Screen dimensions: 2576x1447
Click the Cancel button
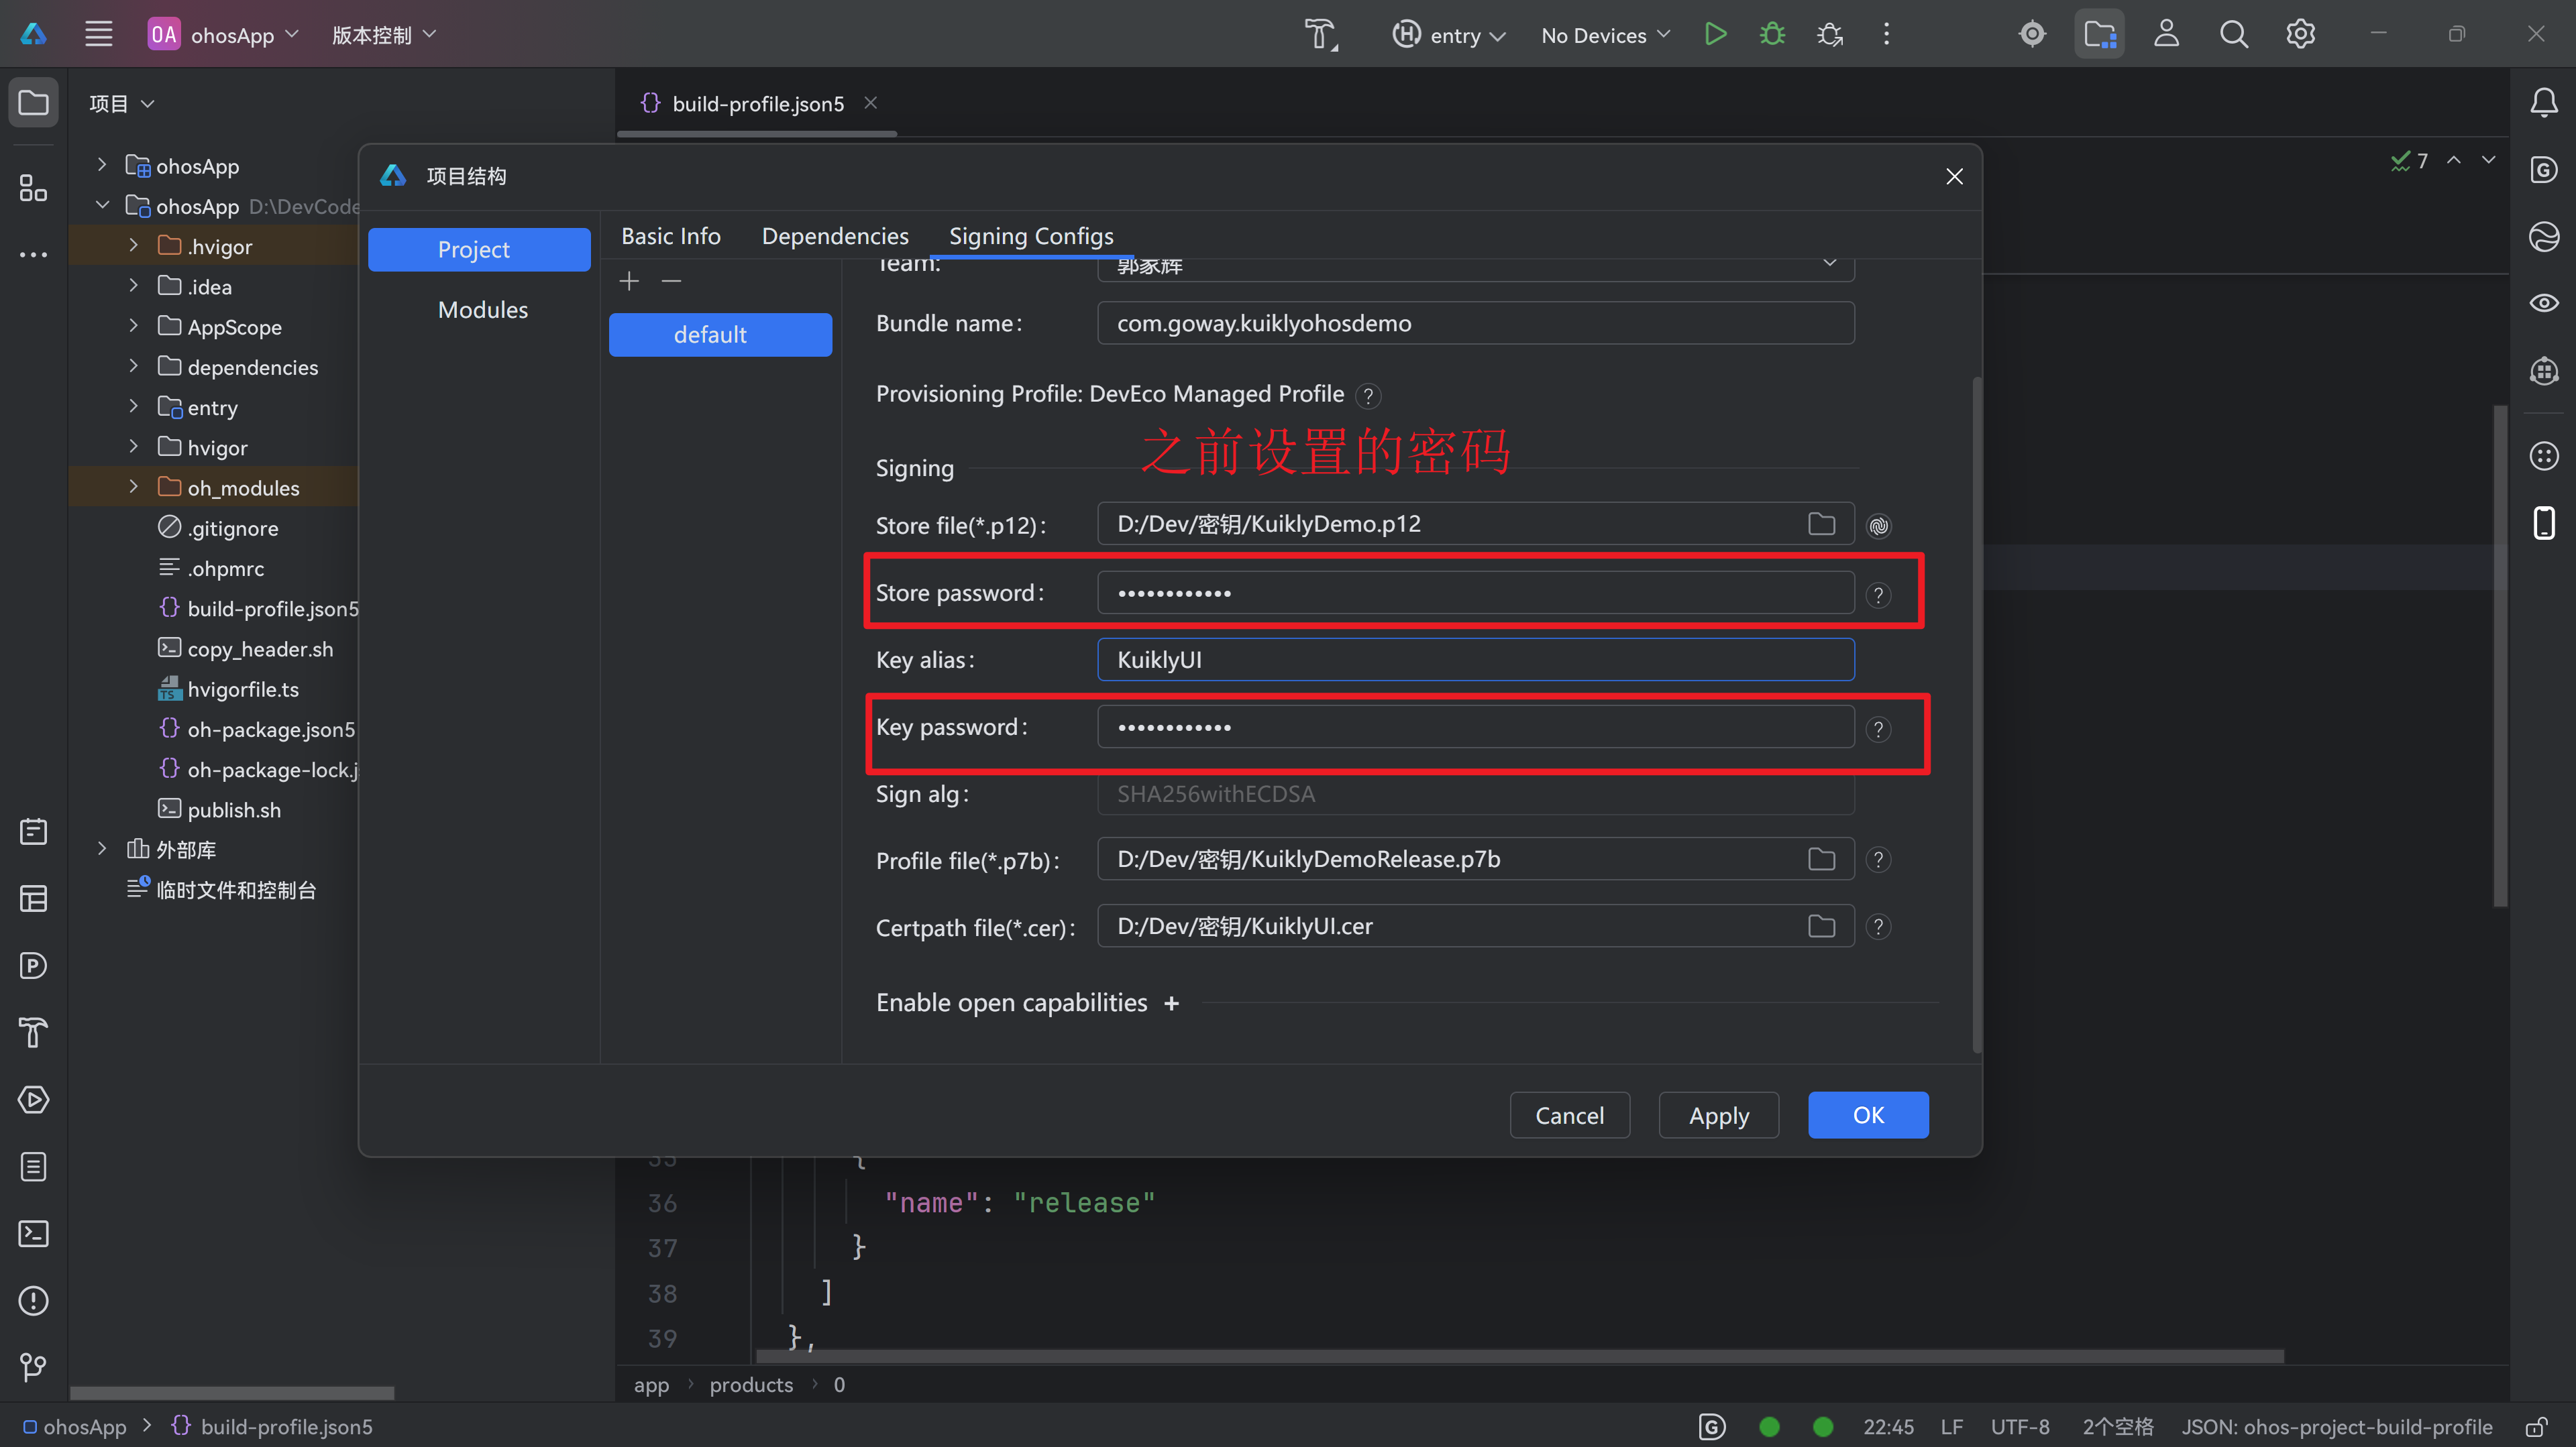pos(1569,1115)
